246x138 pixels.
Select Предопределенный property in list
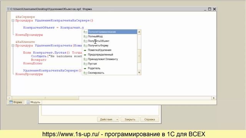click(100, 54)
